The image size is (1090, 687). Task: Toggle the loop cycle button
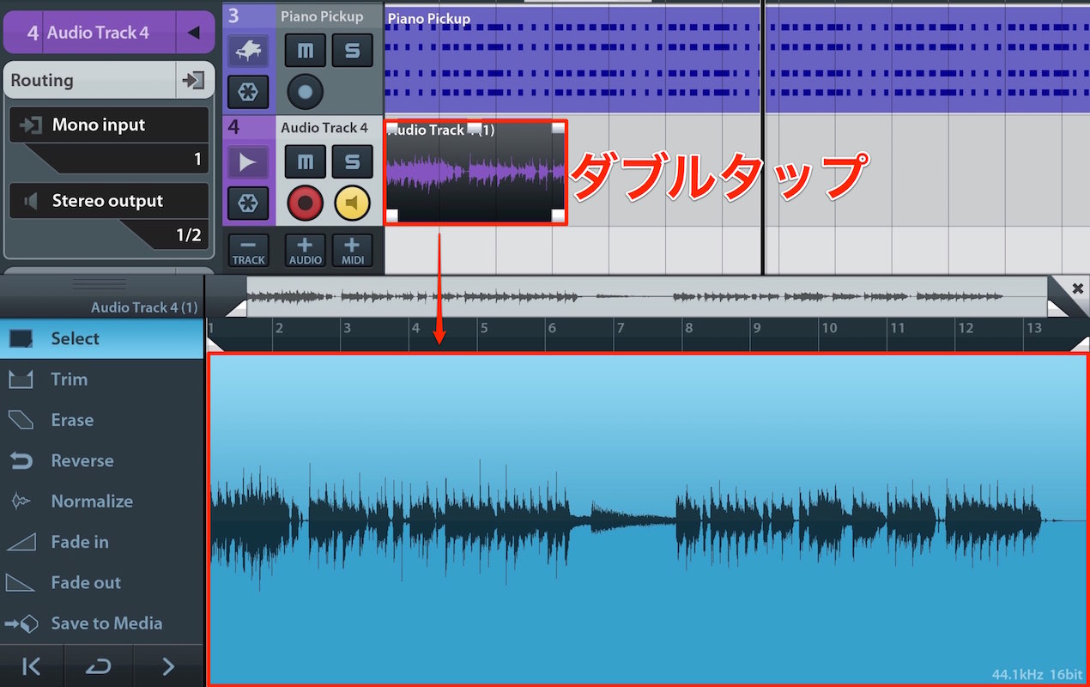tap(99, 666)
